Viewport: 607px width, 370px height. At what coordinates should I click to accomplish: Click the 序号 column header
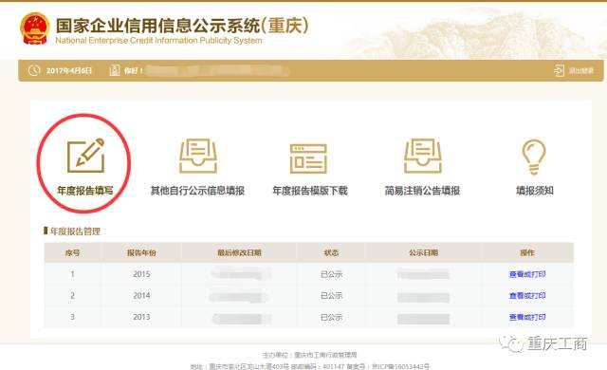(x=72, y=252)
